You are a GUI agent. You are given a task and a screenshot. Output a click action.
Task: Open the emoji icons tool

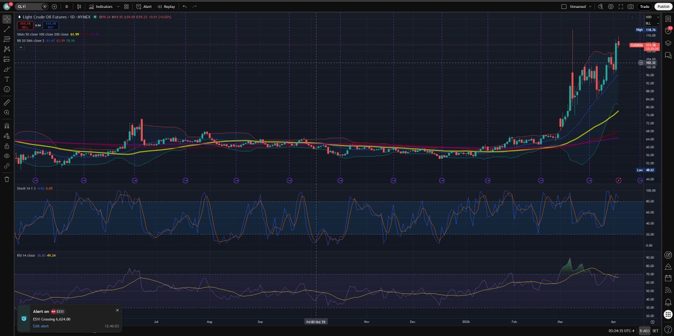pyautogui.click(x=7, y=89)
